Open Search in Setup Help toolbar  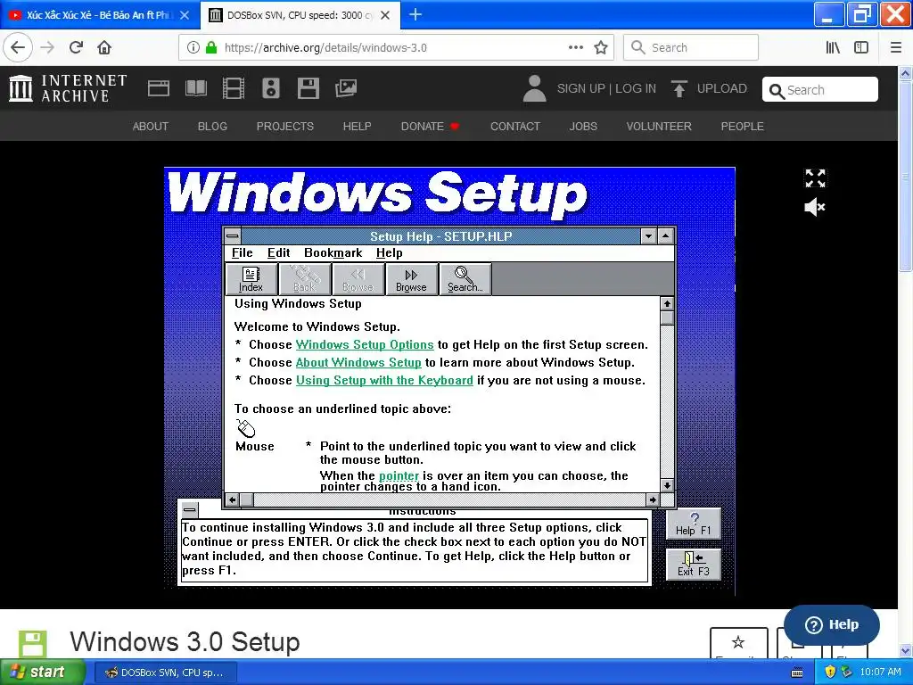[x=465, y=279]
